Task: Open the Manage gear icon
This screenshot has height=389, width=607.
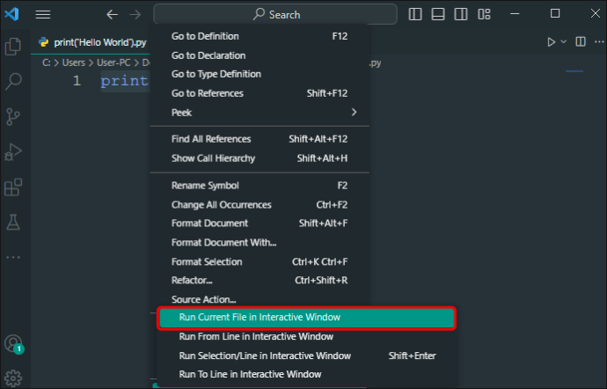Action: [x=13, y=378]
